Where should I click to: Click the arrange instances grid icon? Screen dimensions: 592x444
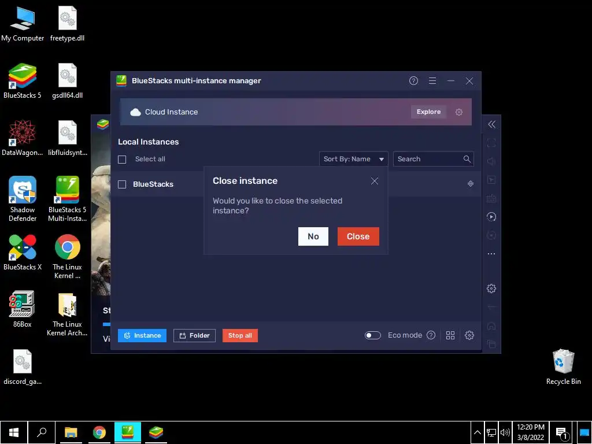(450, 335)
